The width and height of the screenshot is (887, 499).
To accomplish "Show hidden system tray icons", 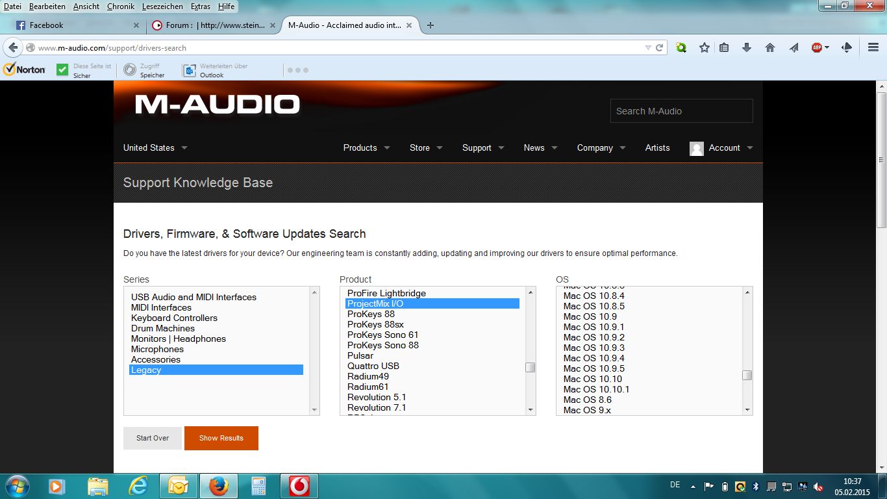I will [x=692, y=486].
